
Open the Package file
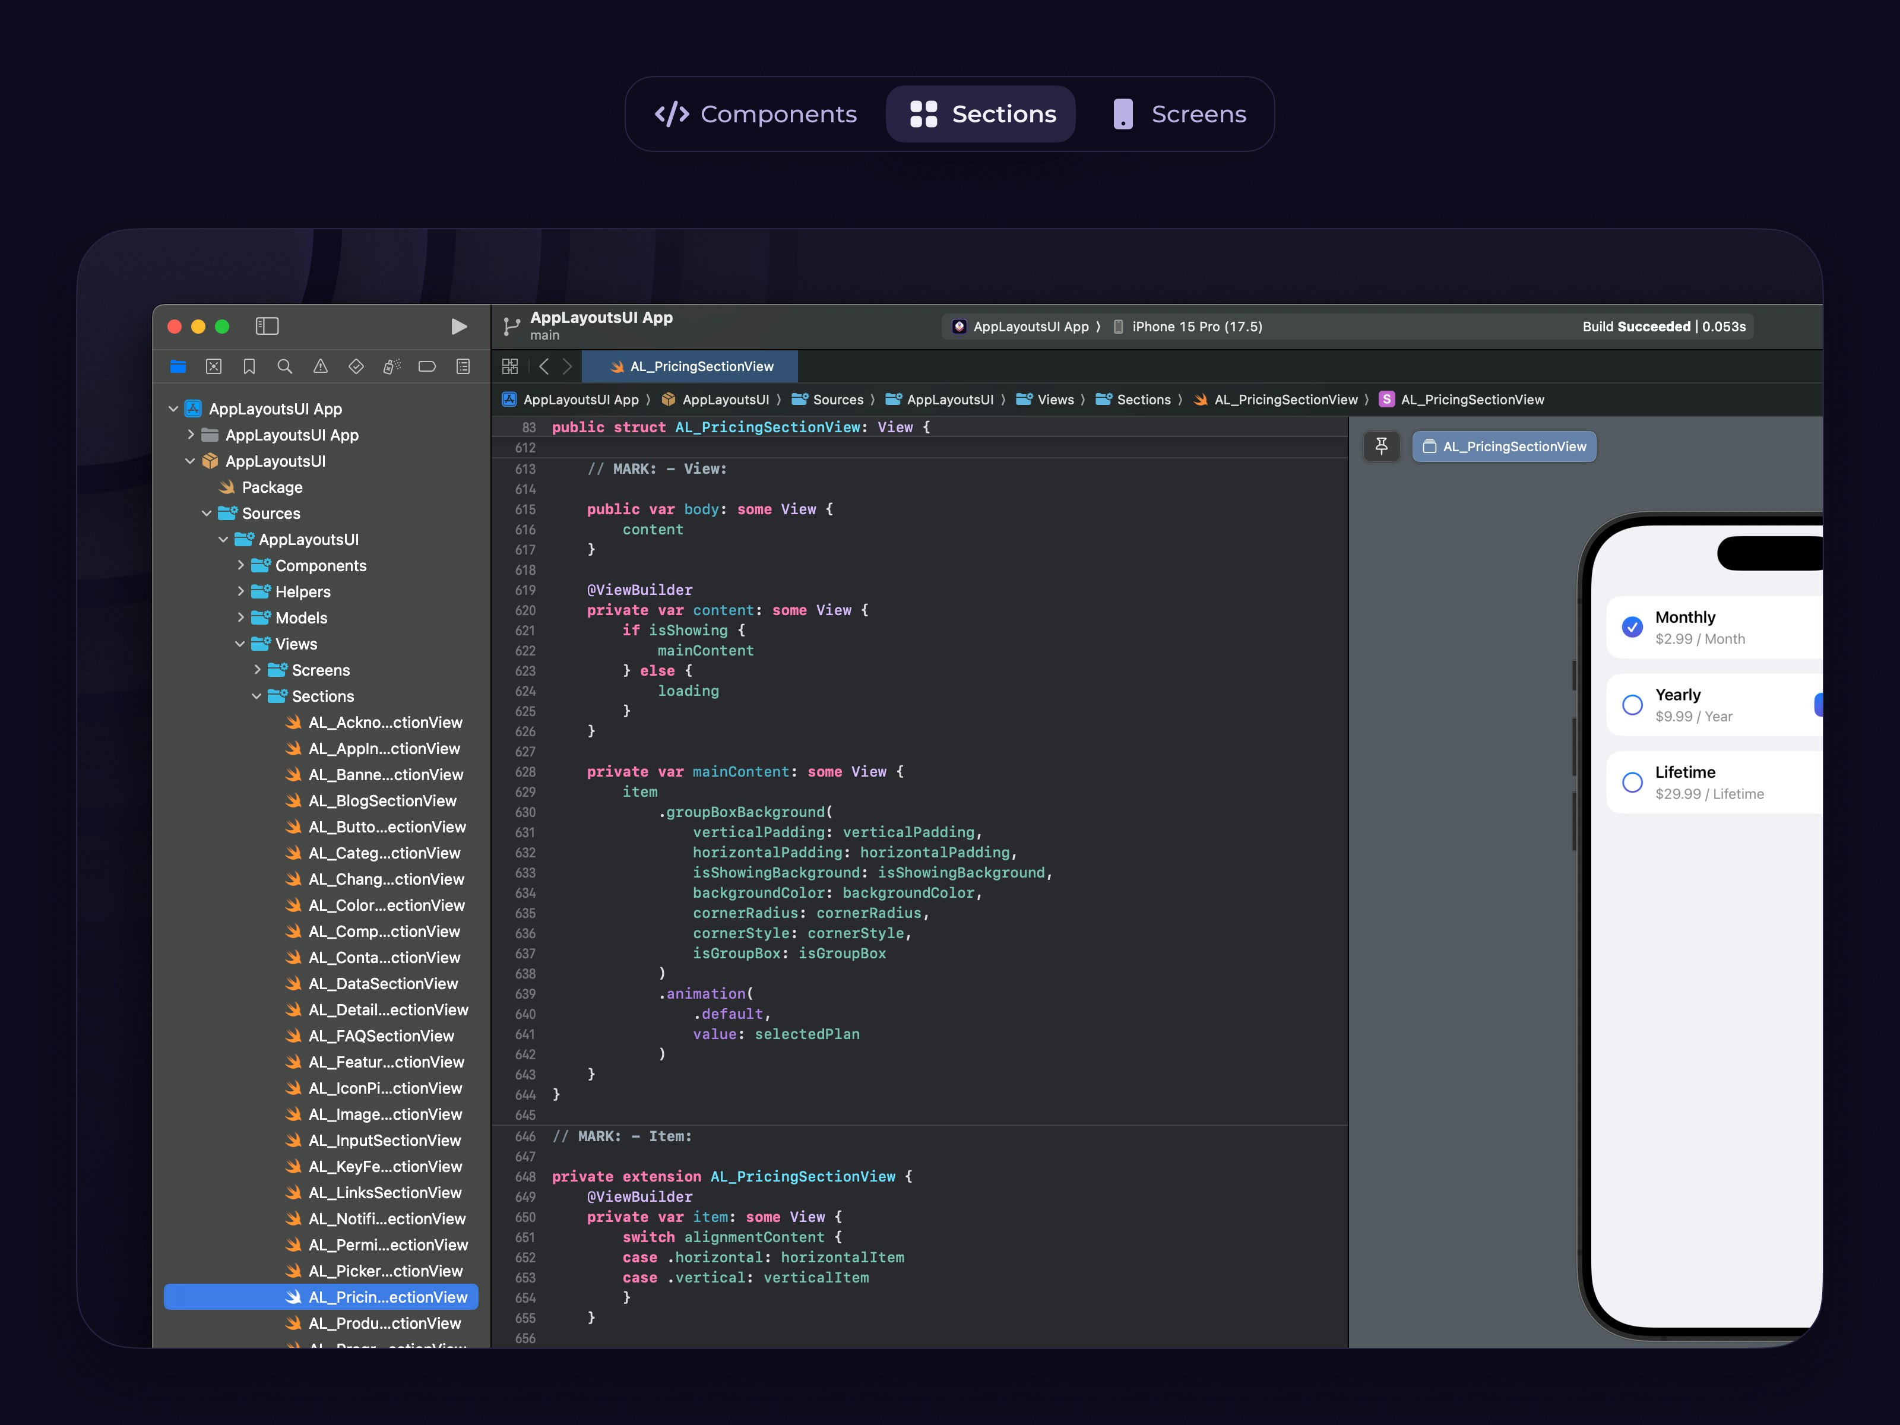coord(273,487)
